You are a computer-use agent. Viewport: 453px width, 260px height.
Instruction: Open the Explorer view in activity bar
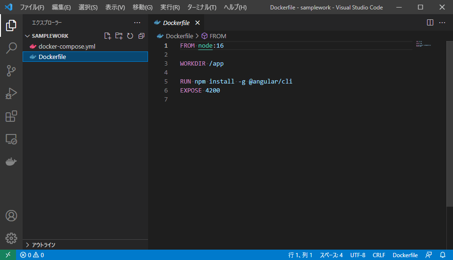click(11, 25)
